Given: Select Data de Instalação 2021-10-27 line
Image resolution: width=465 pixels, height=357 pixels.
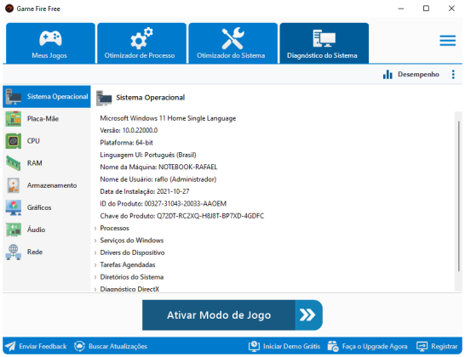Looking at the screenshot, I should (145, 191).
